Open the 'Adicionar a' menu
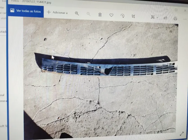Image resolution: width=188 pixels, height=140 pixels. click(x=57, y=12)
